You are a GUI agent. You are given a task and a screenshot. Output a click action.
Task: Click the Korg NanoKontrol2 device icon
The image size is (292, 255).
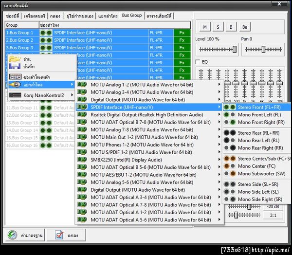[x=15, y=95]
